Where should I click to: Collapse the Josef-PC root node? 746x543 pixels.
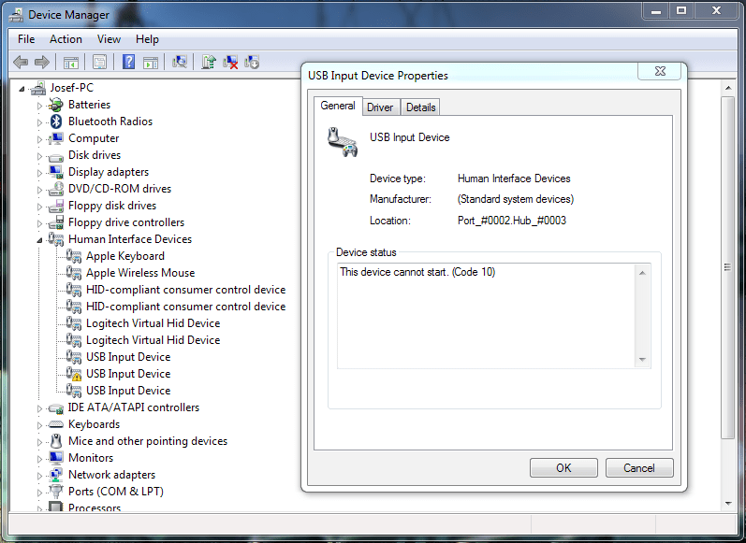pyautogui.click(x=22, y=89)
